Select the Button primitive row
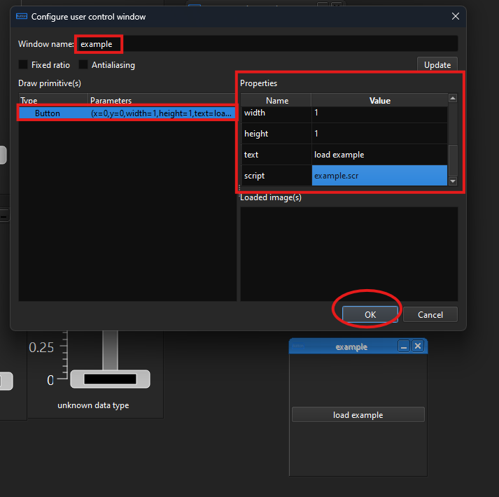This screenshot has height=497, width=499. [127, 113]
